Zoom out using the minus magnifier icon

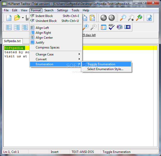94,27
